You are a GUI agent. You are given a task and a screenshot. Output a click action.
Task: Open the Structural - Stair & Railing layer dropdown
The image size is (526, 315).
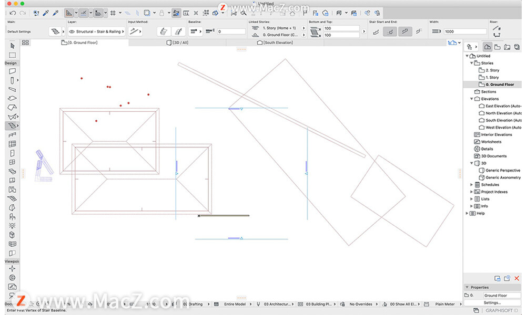pos(124,31)
